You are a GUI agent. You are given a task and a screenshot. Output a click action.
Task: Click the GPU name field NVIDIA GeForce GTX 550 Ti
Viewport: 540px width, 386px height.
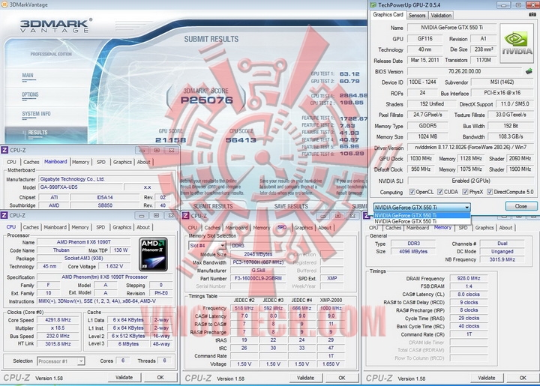point(451,28)
